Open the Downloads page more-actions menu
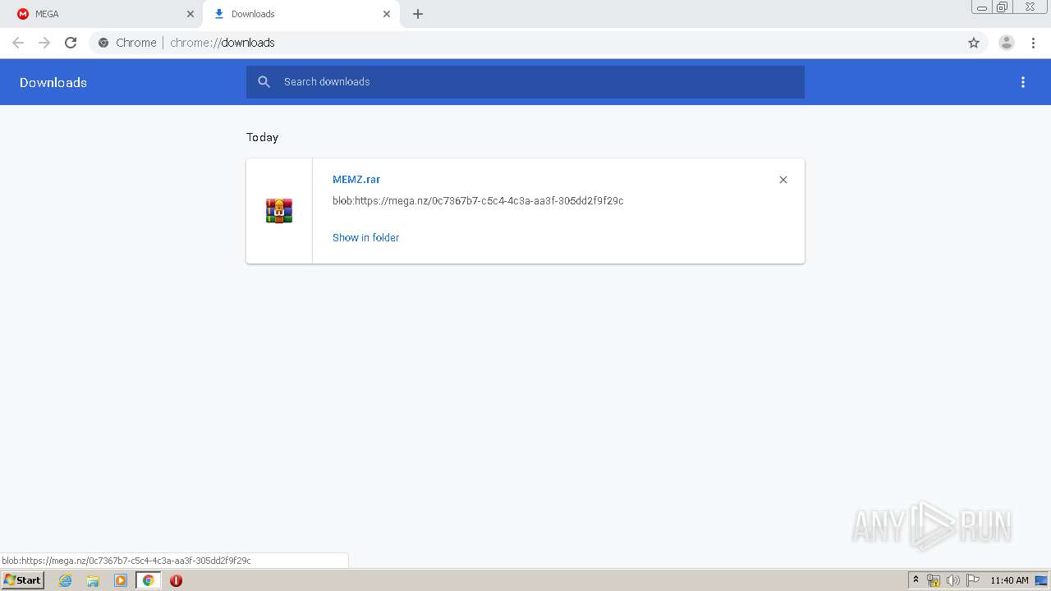The image size is (1051, 591). pos(1023,82)
